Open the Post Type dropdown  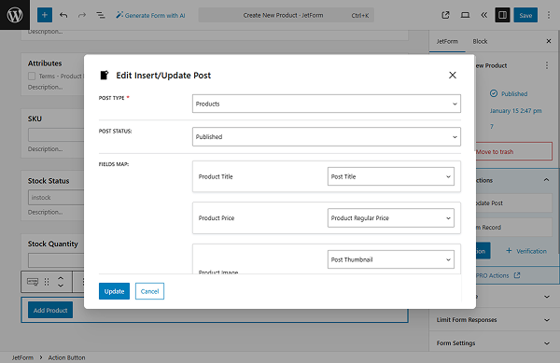pos(327,104)
